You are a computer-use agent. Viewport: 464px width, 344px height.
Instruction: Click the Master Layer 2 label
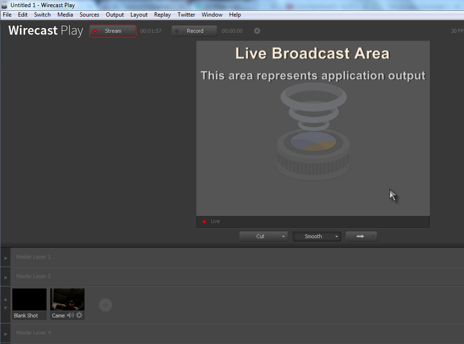point(33,276)
